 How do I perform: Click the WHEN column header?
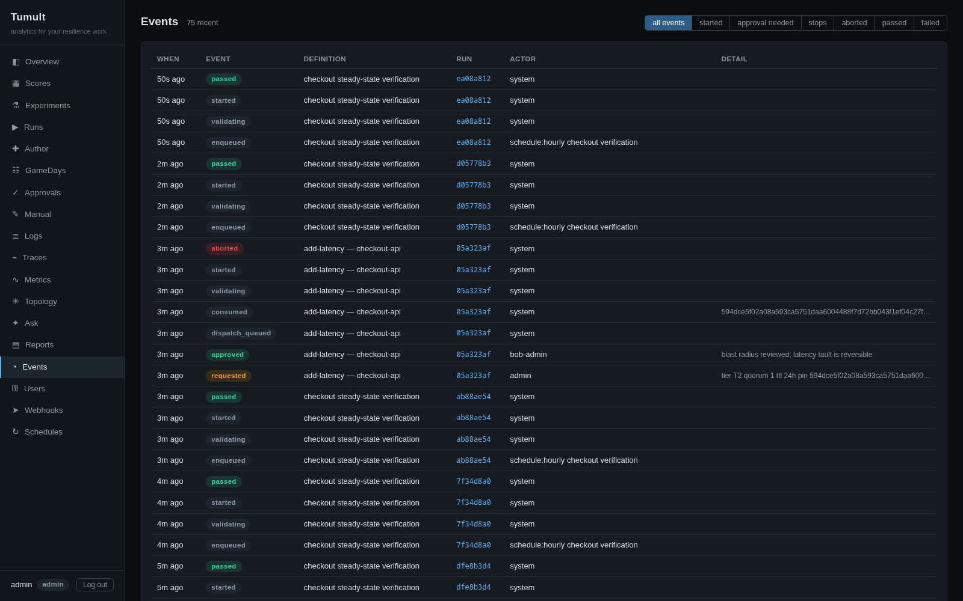click(168, 59)
